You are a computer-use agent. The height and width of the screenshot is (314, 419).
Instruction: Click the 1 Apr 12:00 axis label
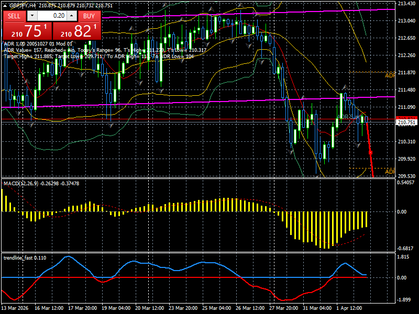pyautogui.click(x=348, y=308)
